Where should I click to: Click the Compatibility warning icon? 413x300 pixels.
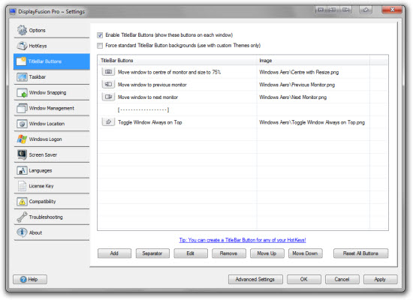click(x=22, y=202)
